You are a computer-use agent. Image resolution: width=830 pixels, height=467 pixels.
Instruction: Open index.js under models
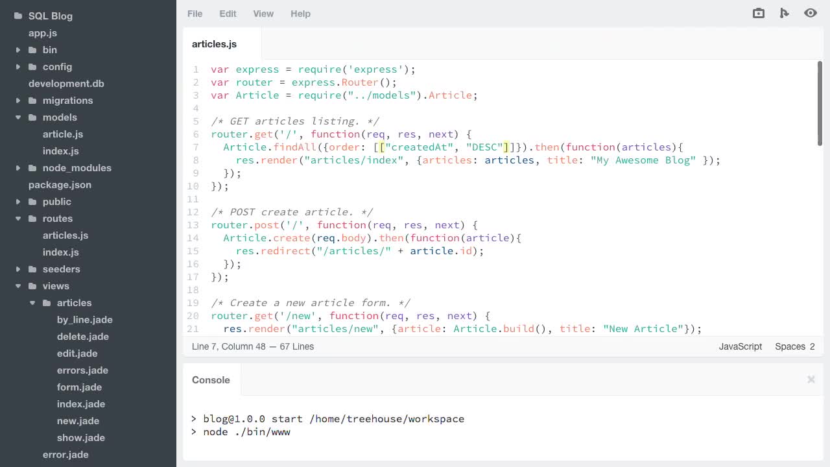click(x=61, y=151)
